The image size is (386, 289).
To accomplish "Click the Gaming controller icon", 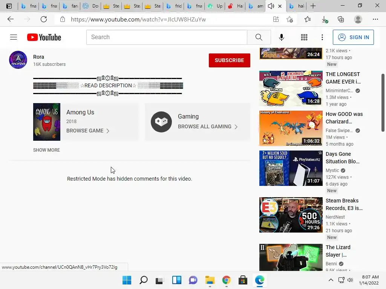I will 161,122.
